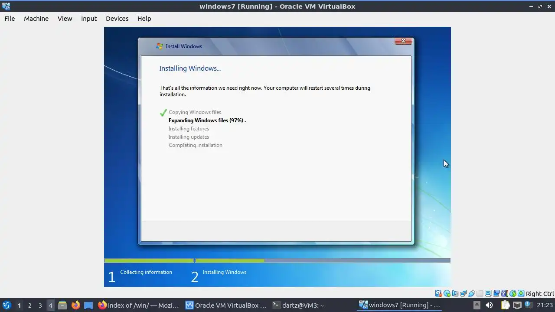Click the network adapter indicator icon
The image size is (555, 312).
(463, 293)
